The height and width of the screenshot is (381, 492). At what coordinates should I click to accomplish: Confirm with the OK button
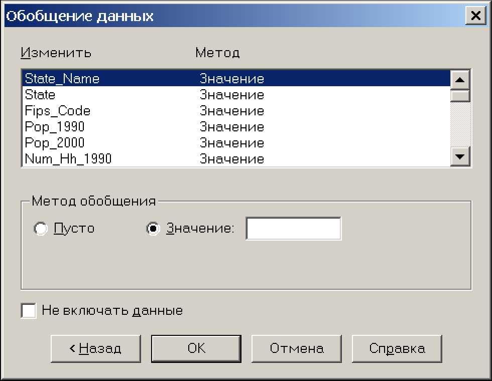click(196, 348)
